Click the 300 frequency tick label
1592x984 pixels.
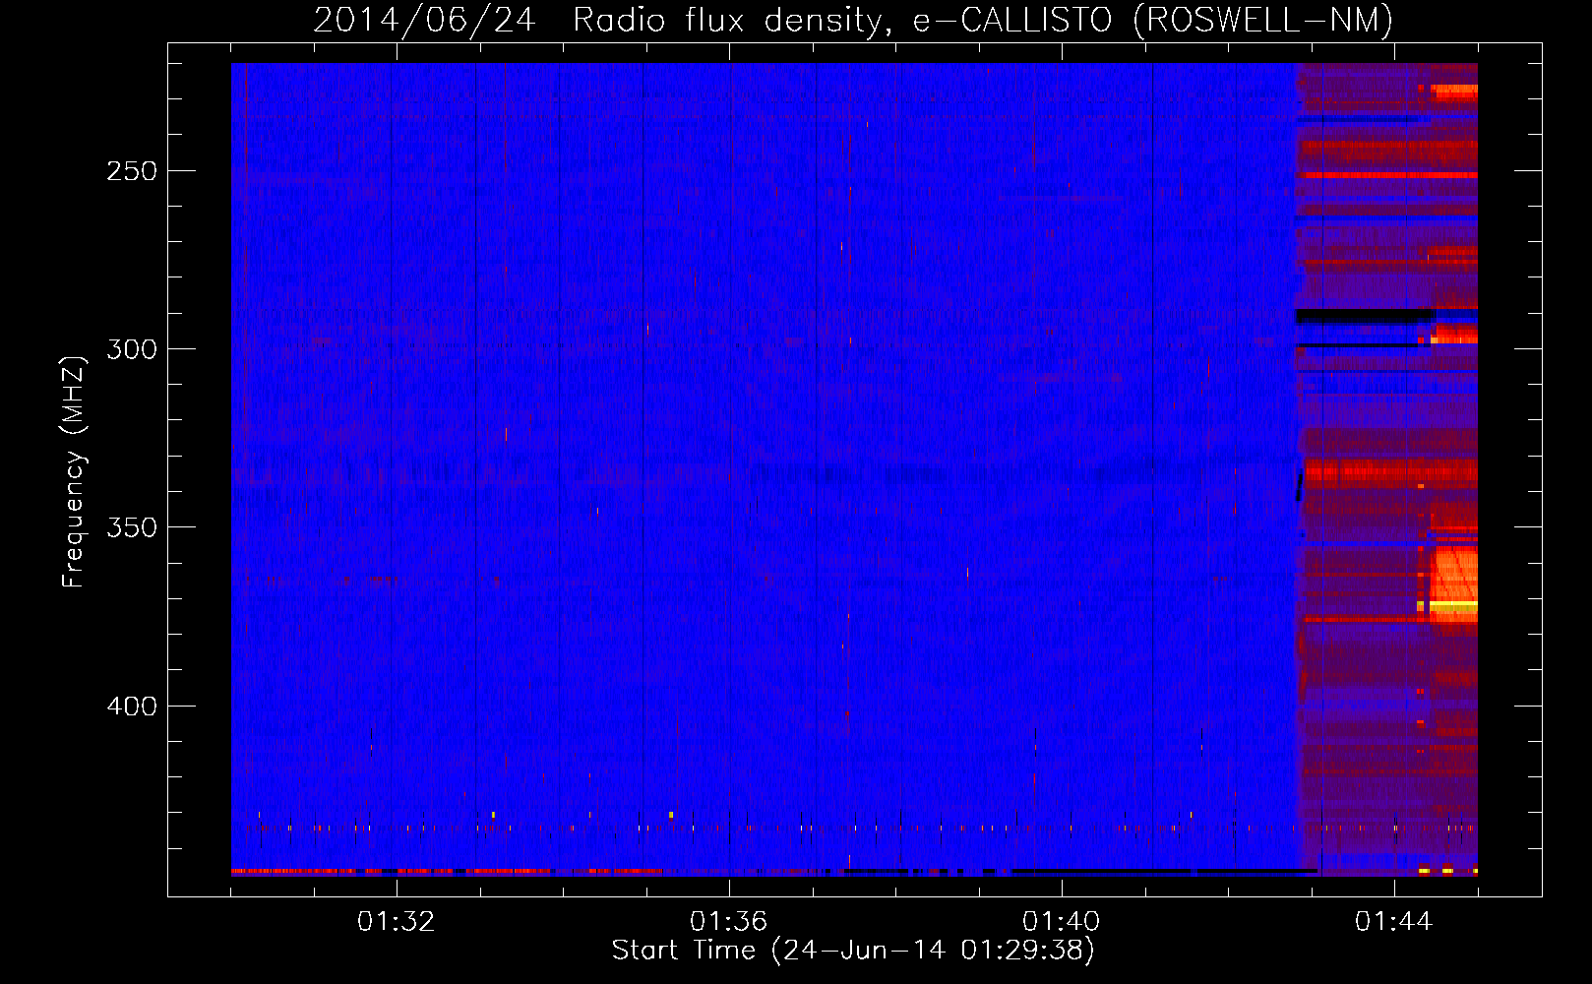pyautogui.click(x=132, y=349)
